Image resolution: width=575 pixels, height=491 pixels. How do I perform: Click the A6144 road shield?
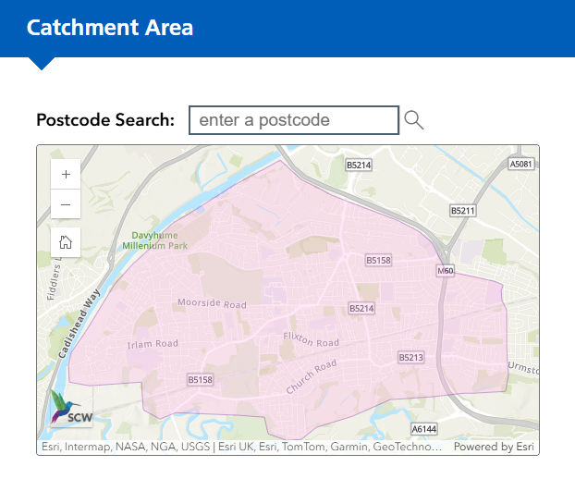coord(423,429)
